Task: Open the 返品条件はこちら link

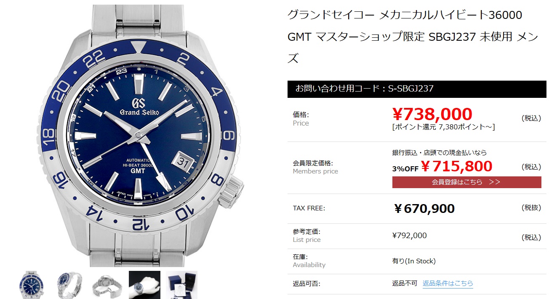Action: click(x=448, y=283)
